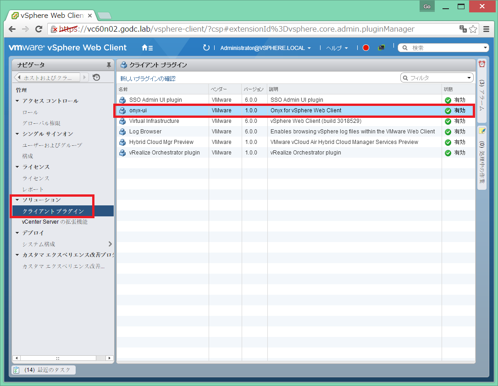The height and width of the screenshot is (386, 498).
Task: Click the navigator horizontal scrollbar thumb
Action: click(x=58, y=358)
